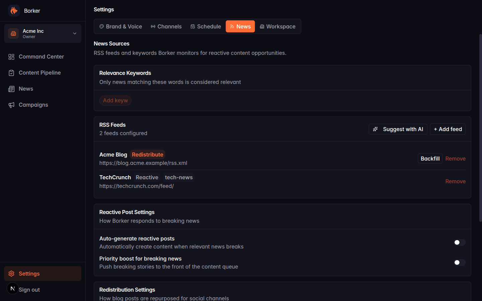Enable Auto-generate reactive posts
This screenshot has width=482, height=301.
coord(459,242)
